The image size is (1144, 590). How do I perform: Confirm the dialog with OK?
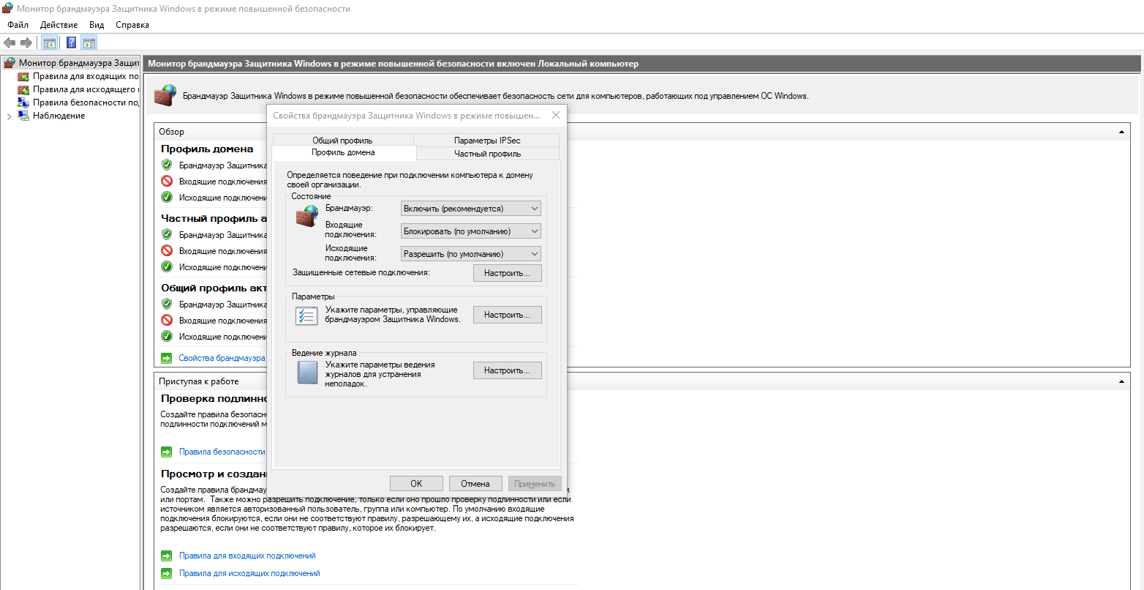click(416, 484)
